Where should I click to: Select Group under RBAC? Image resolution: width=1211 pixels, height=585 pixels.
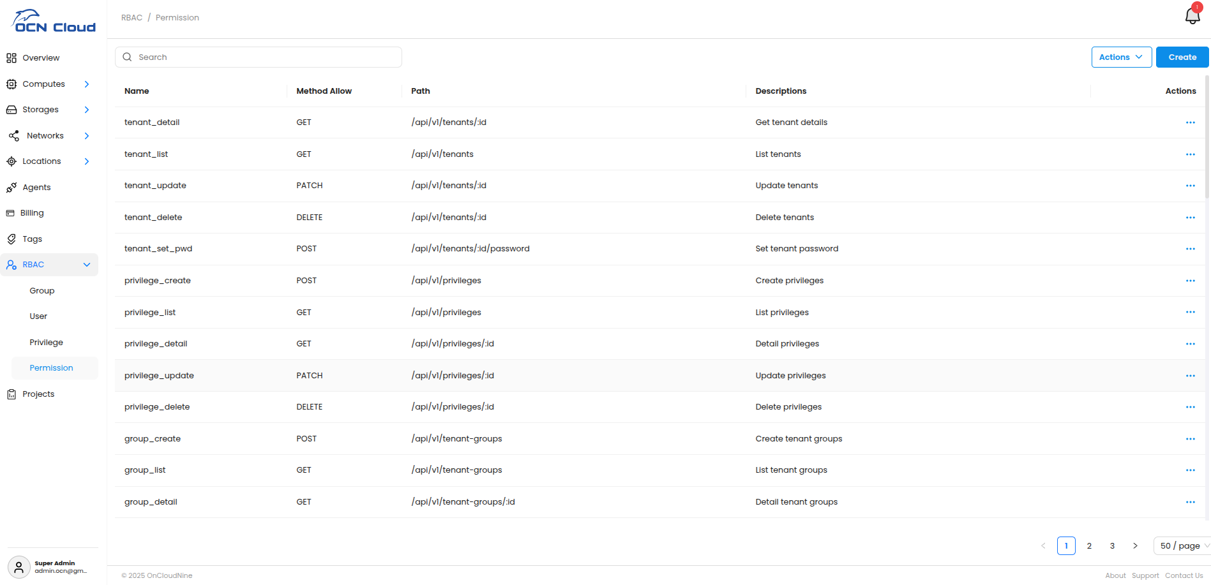(42, 291)
